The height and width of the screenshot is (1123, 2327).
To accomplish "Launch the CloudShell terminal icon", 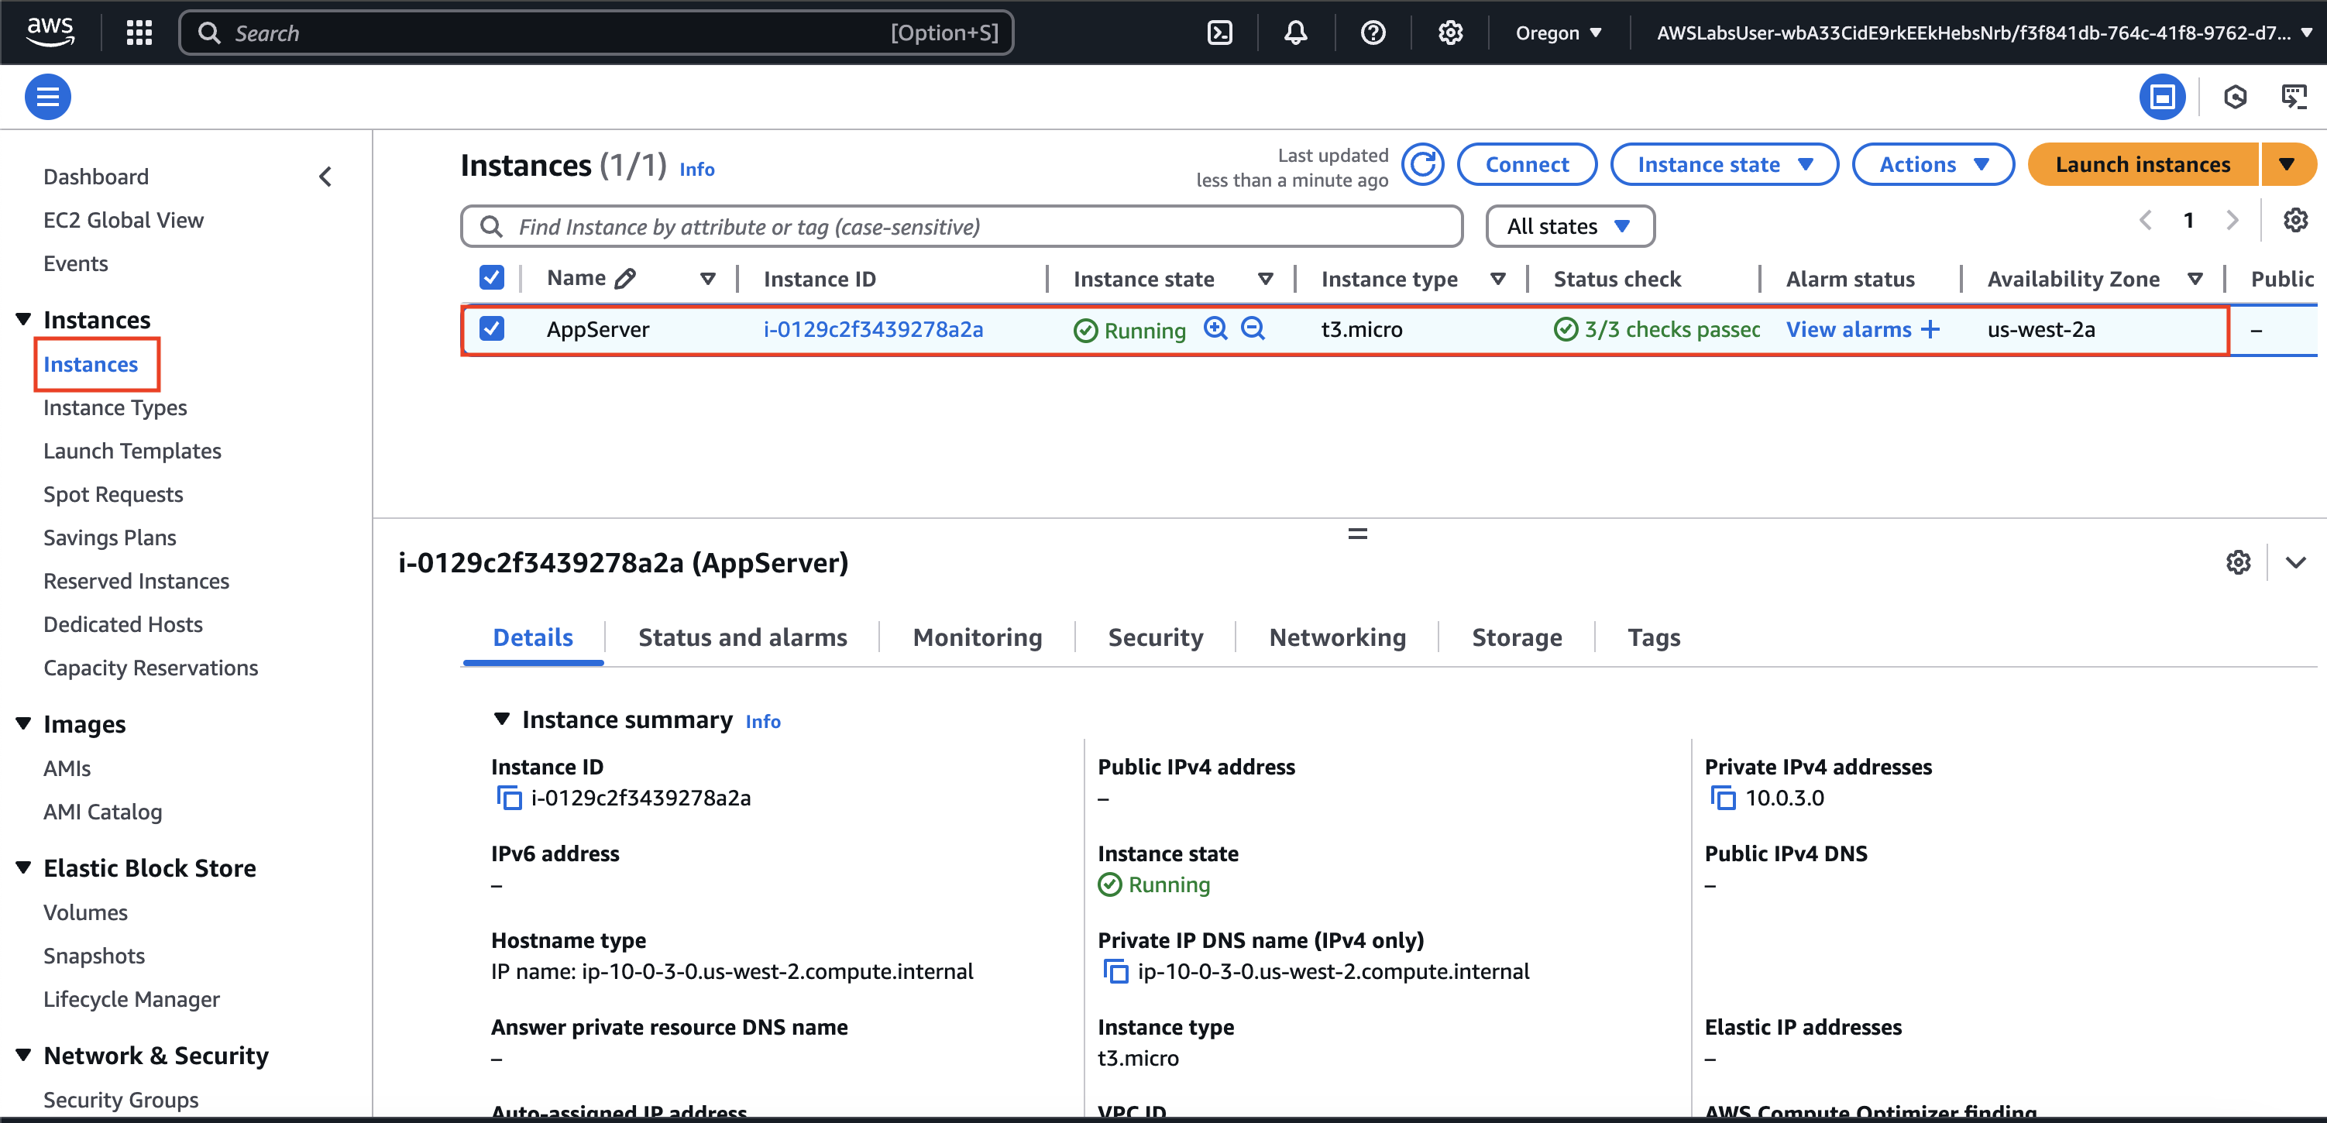I will [1219, 33].
